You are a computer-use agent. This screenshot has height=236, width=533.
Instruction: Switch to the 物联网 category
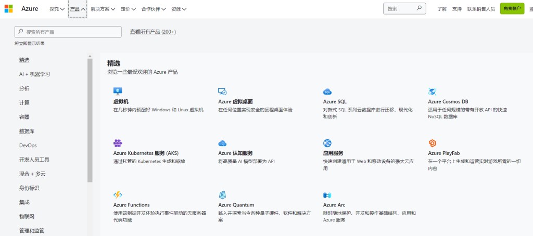coord(27,216)
